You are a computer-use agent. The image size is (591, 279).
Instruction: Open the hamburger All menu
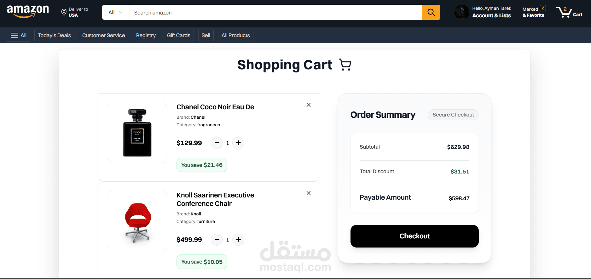click(x=18, y=35)
